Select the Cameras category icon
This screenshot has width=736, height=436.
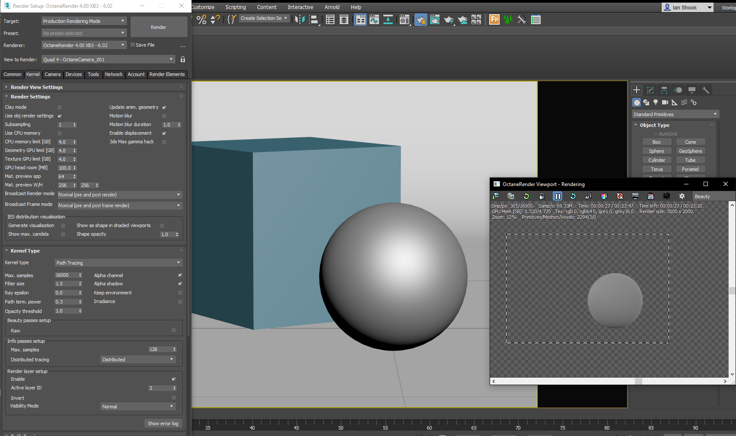665,102
